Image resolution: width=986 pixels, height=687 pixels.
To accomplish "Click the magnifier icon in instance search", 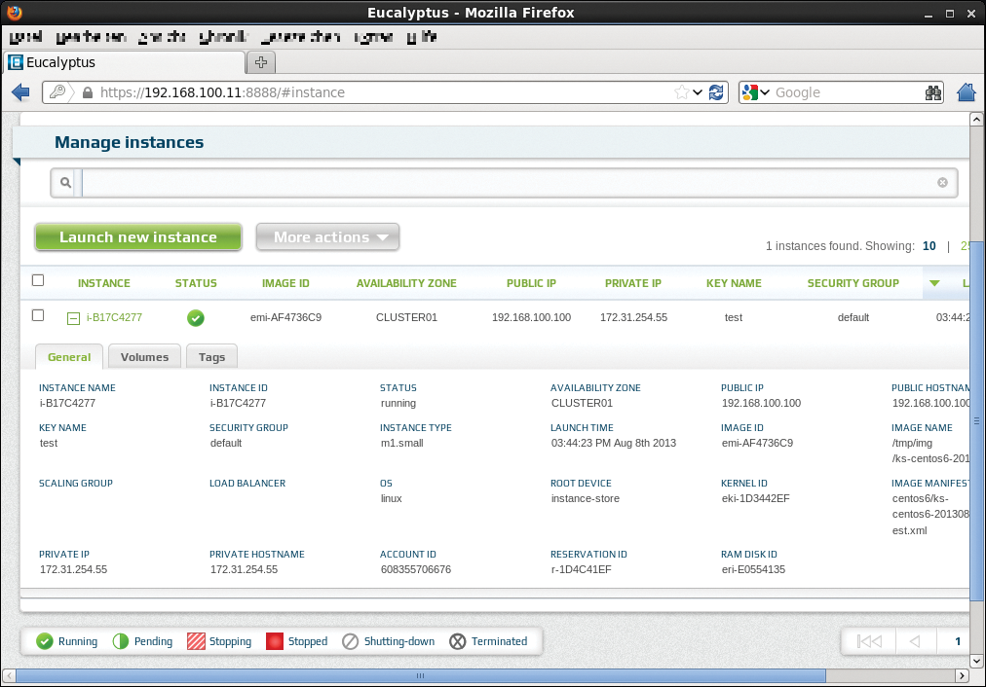I will (x=65, y=183).
